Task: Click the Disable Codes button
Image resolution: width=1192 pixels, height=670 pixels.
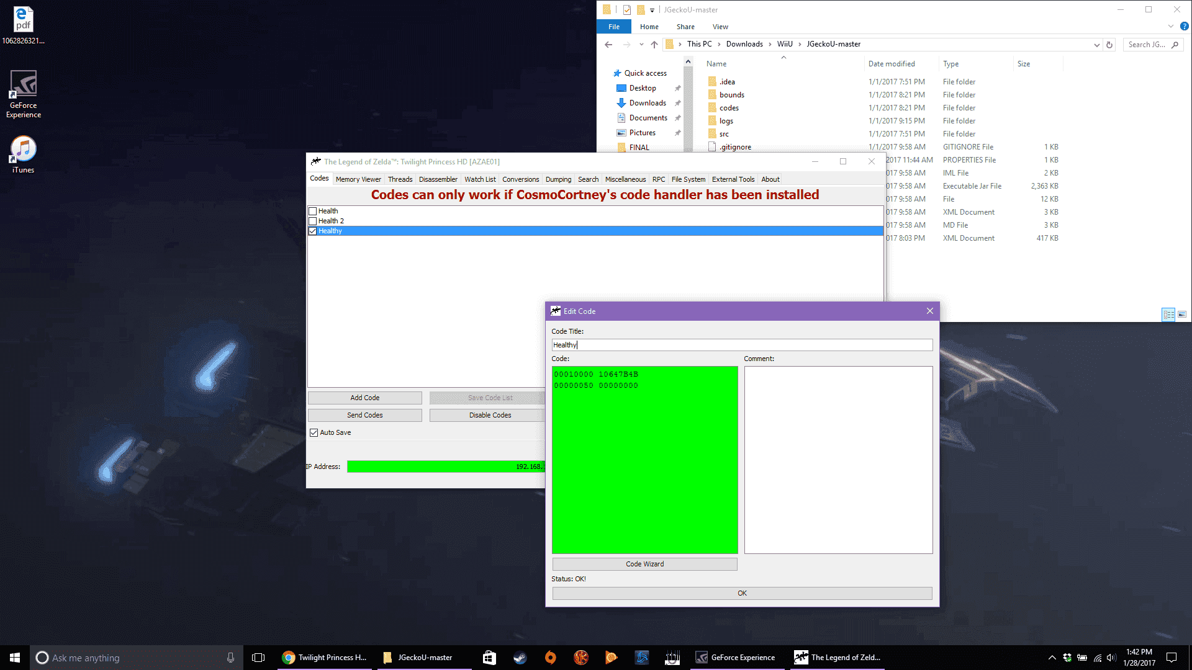Action: coord(487,415)
